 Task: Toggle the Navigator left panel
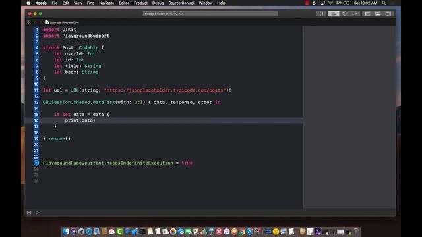(x=368, y=14)
